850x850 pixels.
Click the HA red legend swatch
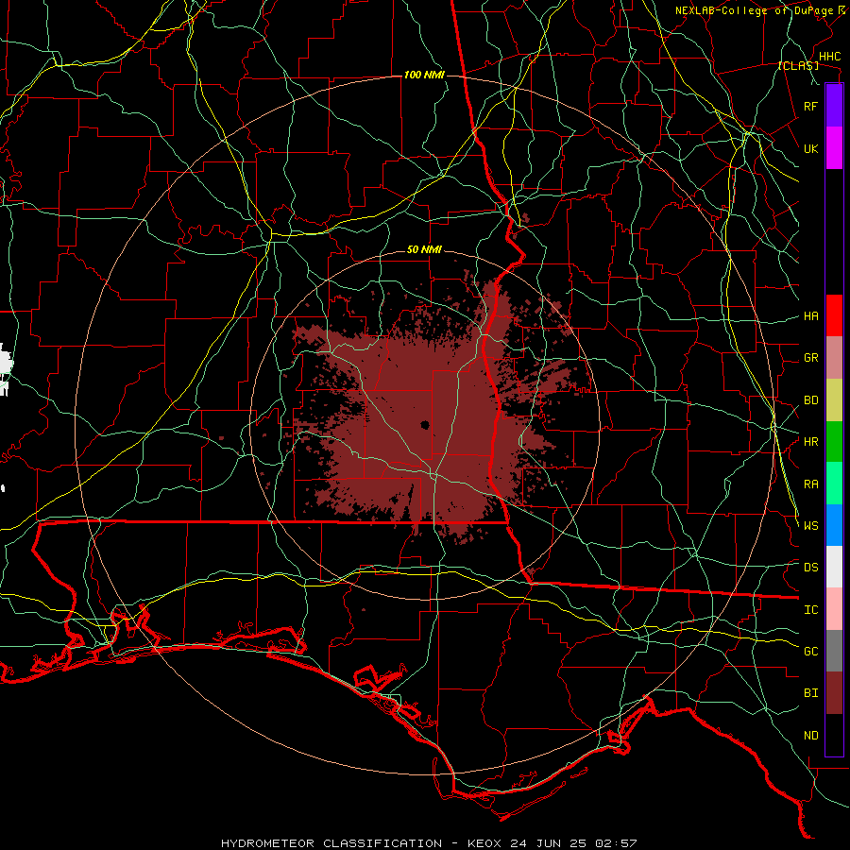pyautogui.click(x=834, y=315)
